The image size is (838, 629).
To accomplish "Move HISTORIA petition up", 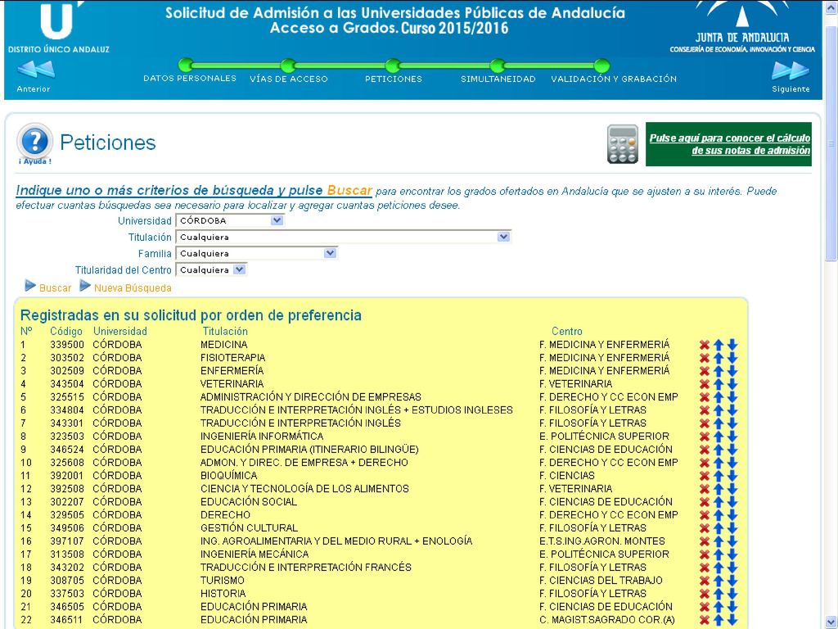I will tap(719, 594).
